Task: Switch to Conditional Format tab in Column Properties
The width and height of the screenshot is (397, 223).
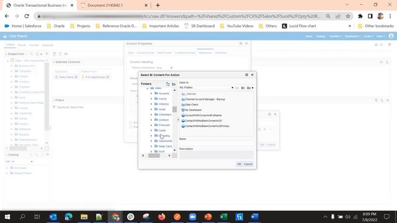Action: click(x=185, y=53)
